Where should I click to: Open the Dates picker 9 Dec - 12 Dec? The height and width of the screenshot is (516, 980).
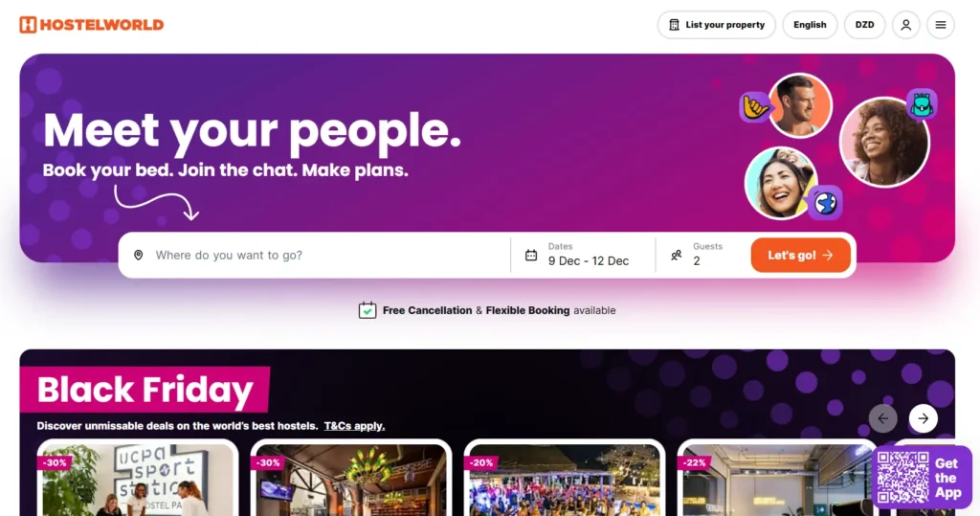point(583,256)
